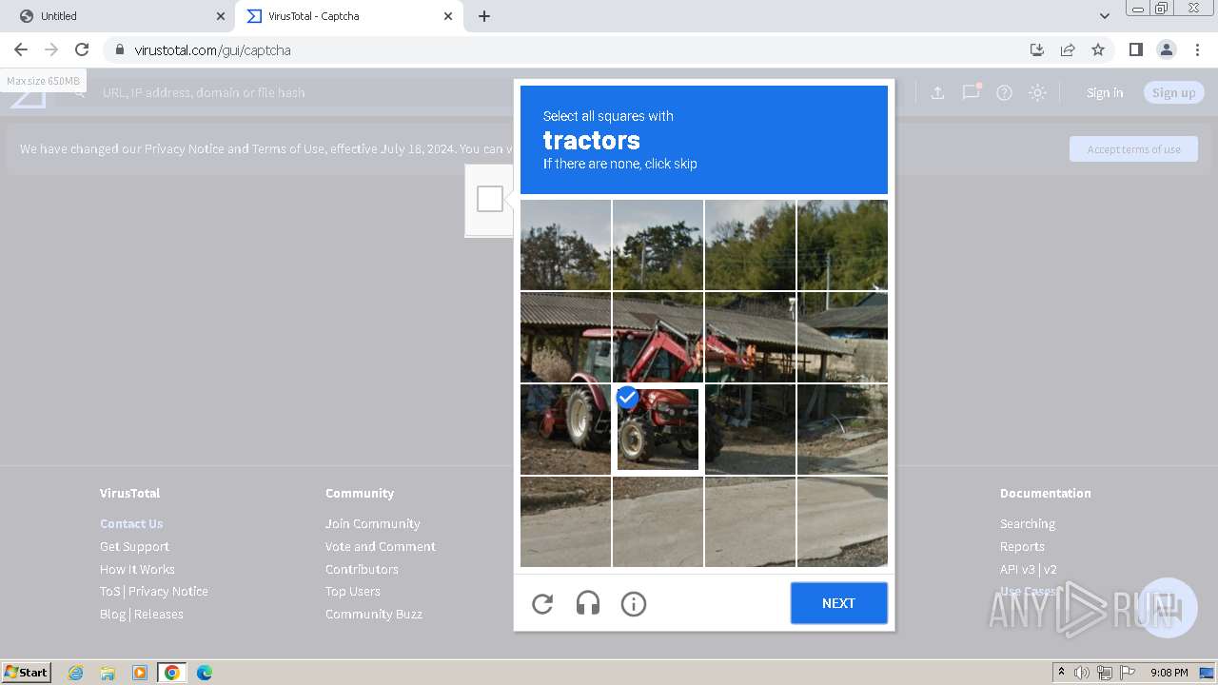This screenshot has width=1218, height=685.
Task: Click VirusTotal search field
Action: point(304,92)
